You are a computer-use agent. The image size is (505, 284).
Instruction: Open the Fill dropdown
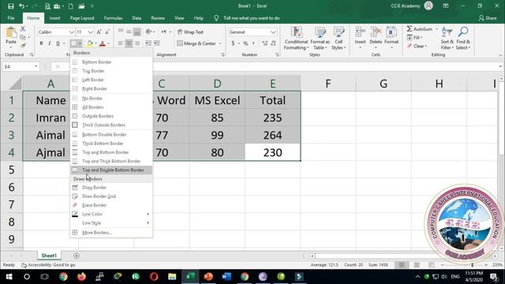[415, 38]
